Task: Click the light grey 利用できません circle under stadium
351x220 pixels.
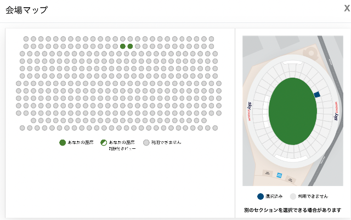Action: (x=293, y=196)
